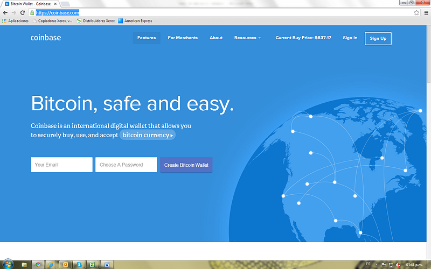Click the ES language indicator
This screenshot has width=431, height=269.
[368, 264]
